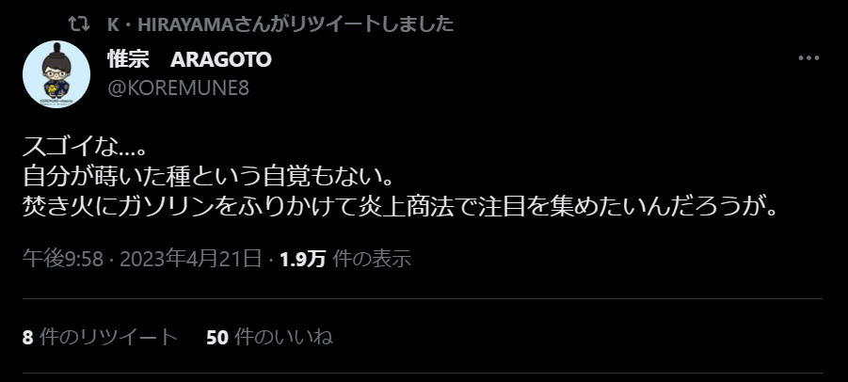This screenshot has height=382, width=848.
Task: Click the number 8 retweet count
Action: tap(27, 337)
